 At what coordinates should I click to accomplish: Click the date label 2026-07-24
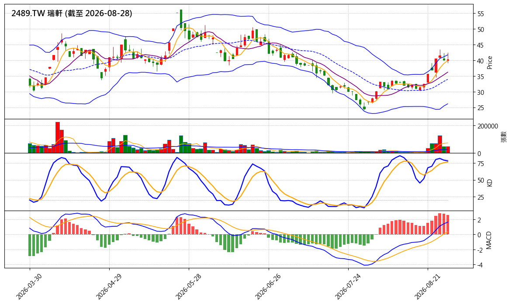(348, 286)
